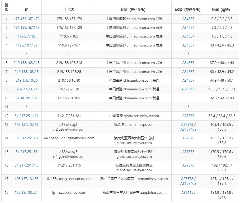This screenshot has height=203, width=240.
Task: Open AS137409 link in hop 13 row
Action: [188, 129]
